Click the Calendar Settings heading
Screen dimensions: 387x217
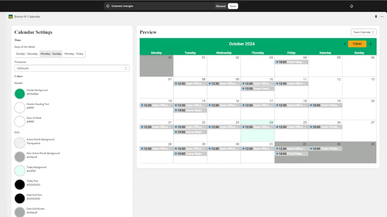coord(33,32)
